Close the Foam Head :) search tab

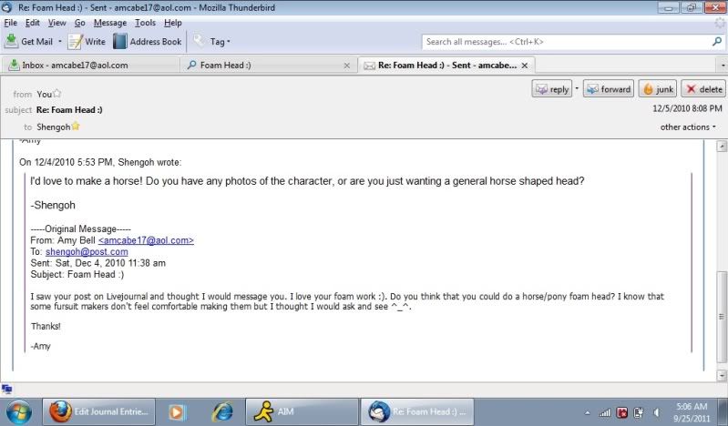[x=346, y=66]
